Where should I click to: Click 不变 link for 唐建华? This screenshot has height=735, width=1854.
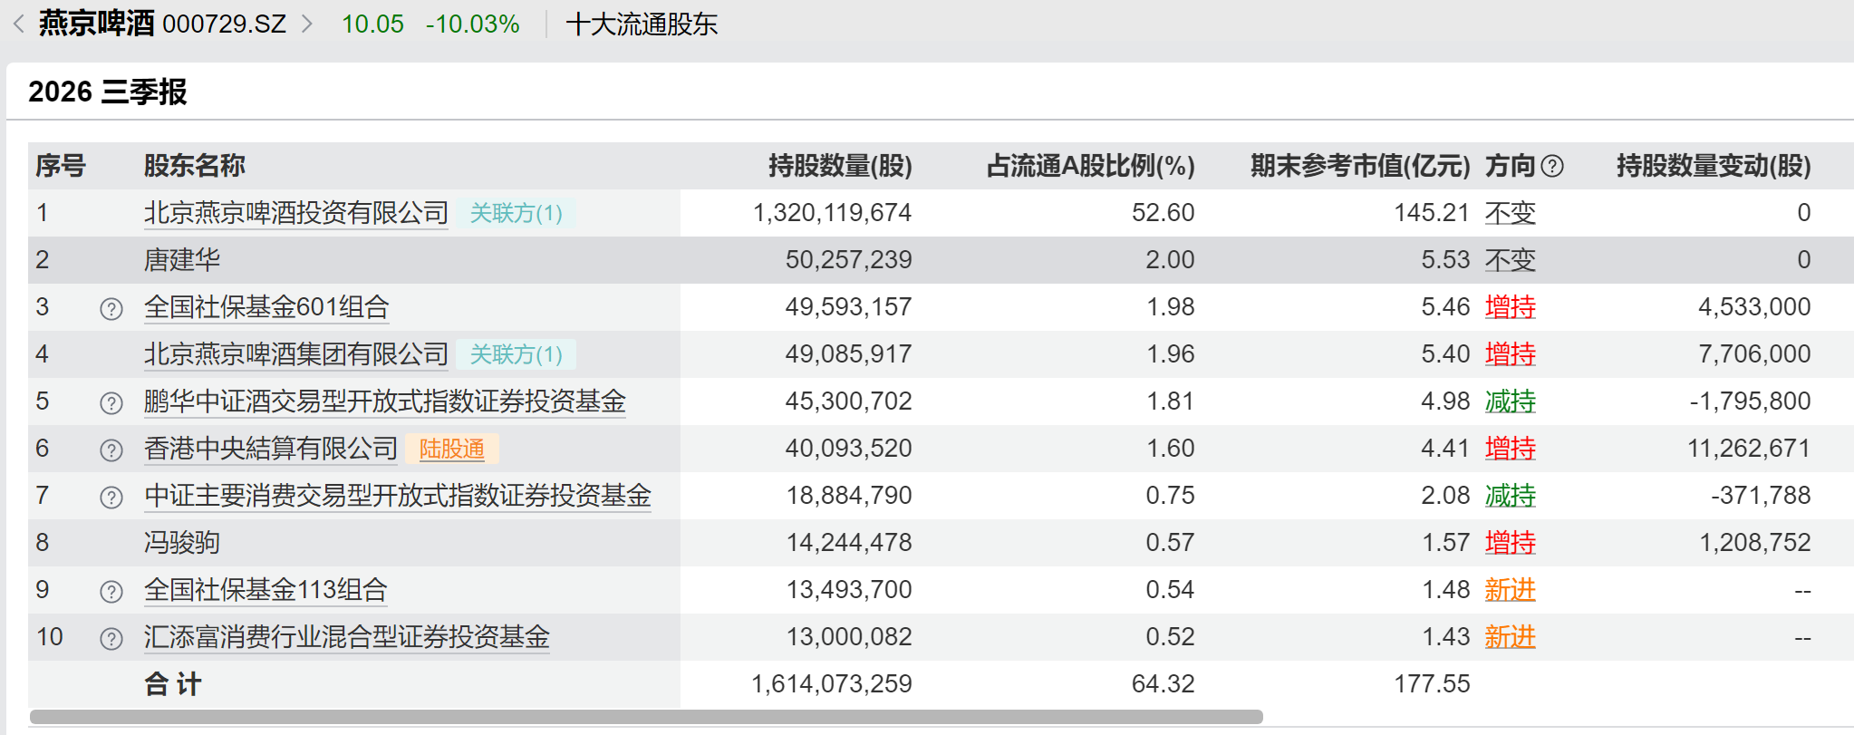(1510, 260)
